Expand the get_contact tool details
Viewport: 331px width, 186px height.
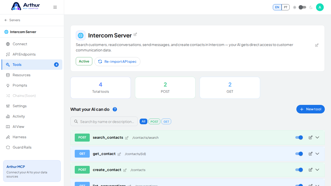[317, 154]
